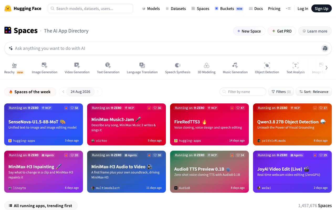Click the Spaces logo icon beside the heading
The width and height of the screenshot is (336, 210).
[x=8, y=30]
